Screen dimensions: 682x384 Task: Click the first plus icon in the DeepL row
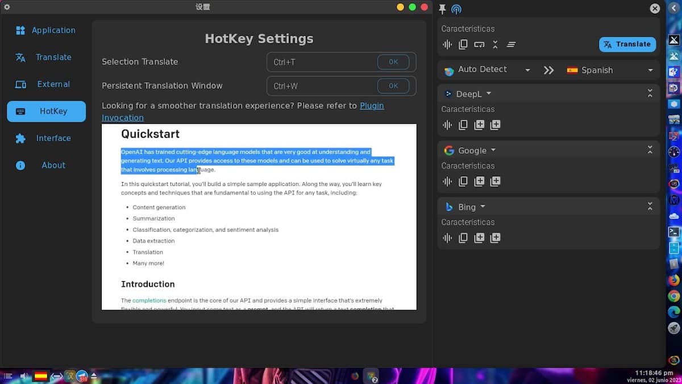click(479, 125)
